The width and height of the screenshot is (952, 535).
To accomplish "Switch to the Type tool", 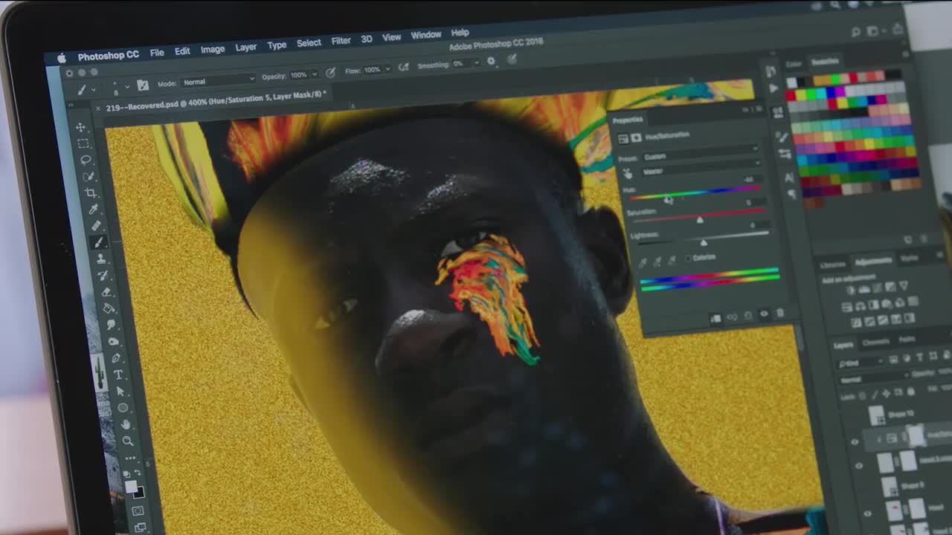I will 118,374.
